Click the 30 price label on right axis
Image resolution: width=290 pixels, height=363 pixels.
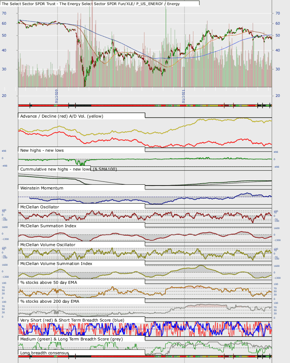coord(278,69)
